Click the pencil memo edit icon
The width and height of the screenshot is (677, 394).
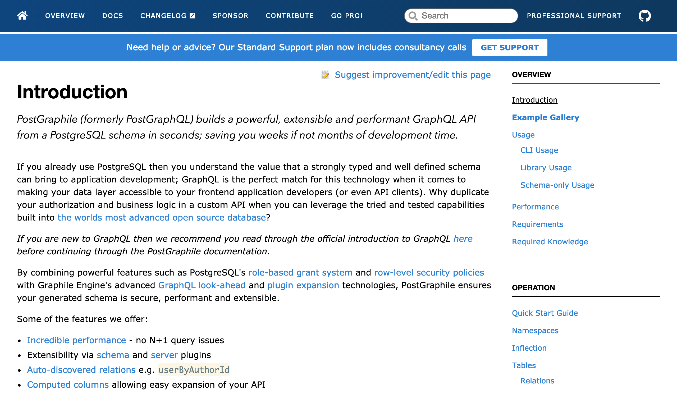325,75
